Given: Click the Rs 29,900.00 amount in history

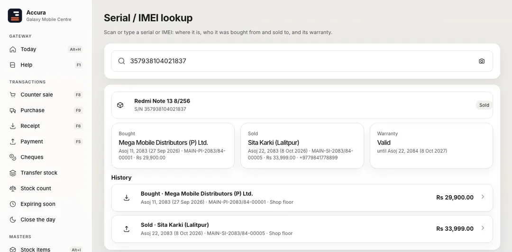Looking at the screenshot, I should point(455,198).
